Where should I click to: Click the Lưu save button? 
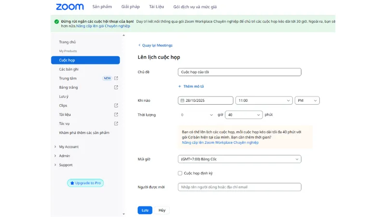(x=145, y=210)
